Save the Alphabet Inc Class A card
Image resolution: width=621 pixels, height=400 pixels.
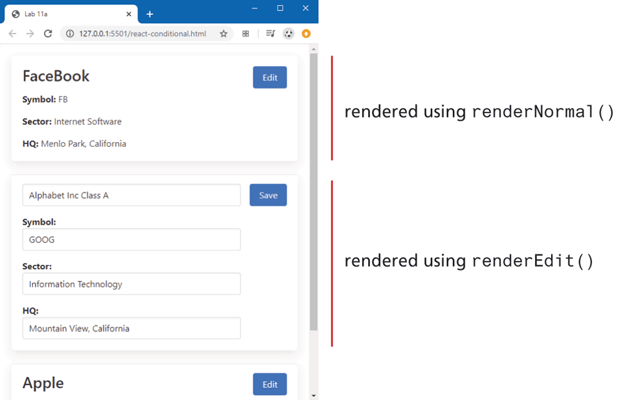coord(268,195)
